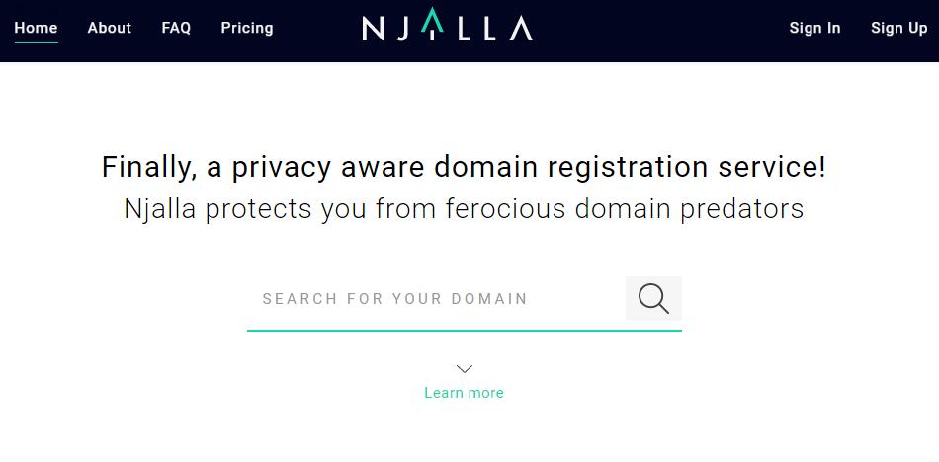Open the Home menu item
939x462 pixels.
point(36,28)
